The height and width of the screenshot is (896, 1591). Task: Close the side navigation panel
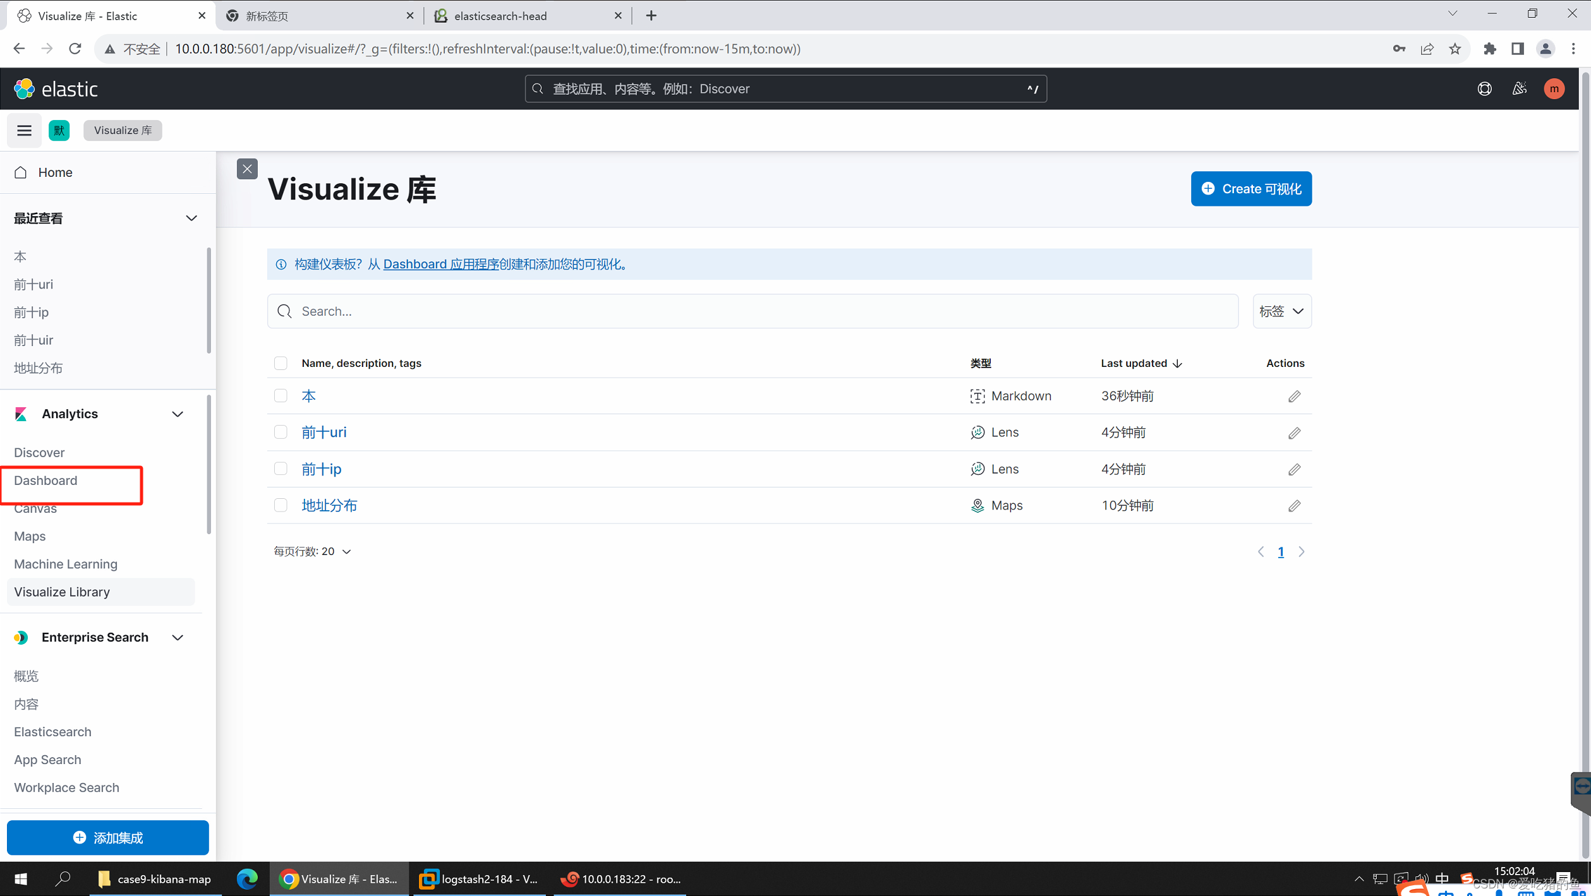coord(247,169)
